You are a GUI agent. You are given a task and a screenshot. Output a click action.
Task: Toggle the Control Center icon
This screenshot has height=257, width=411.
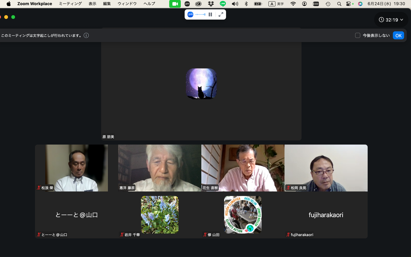(x=349, y=4)
